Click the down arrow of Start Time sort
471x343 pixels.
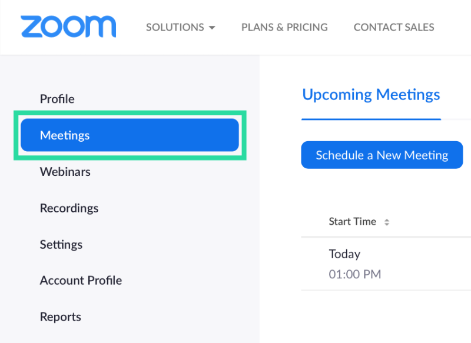[x=387, y=225]
